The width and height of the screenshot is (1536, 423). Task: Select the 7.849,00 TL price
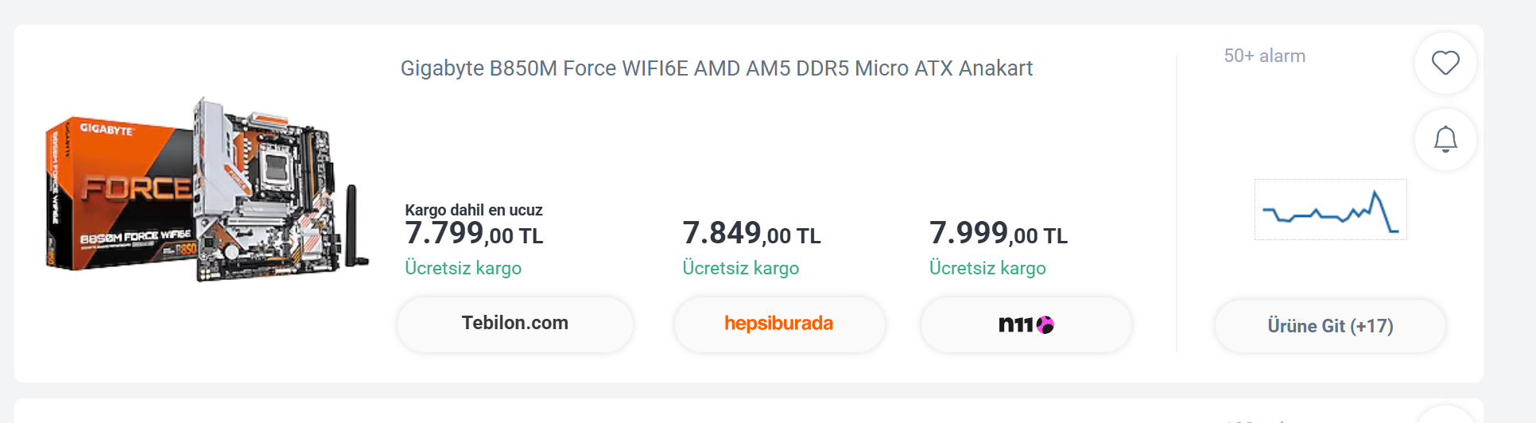751,234
